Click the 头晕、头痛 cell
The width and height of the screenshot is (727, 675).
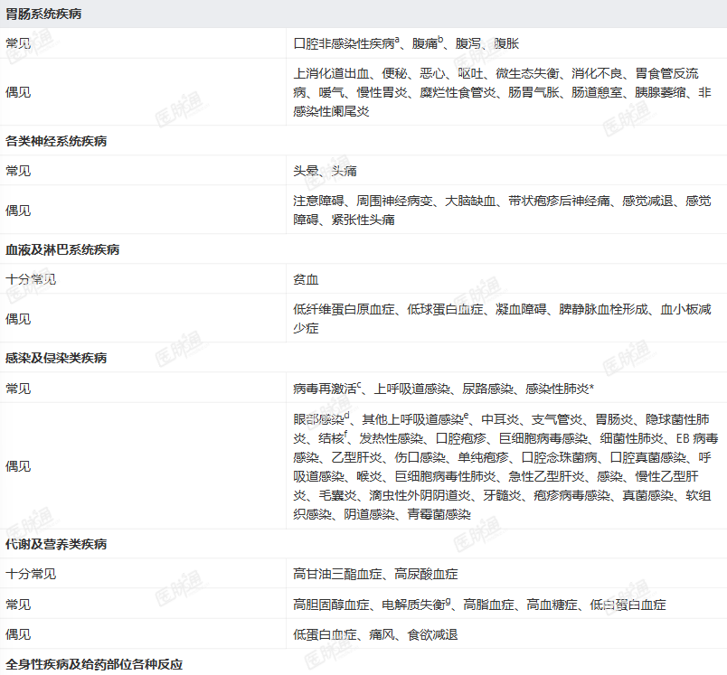(x=506, y=171)
